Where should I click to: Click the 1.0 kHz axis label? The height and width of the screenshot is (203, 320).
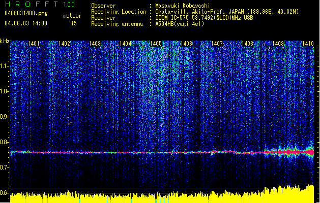coord(4,92)
